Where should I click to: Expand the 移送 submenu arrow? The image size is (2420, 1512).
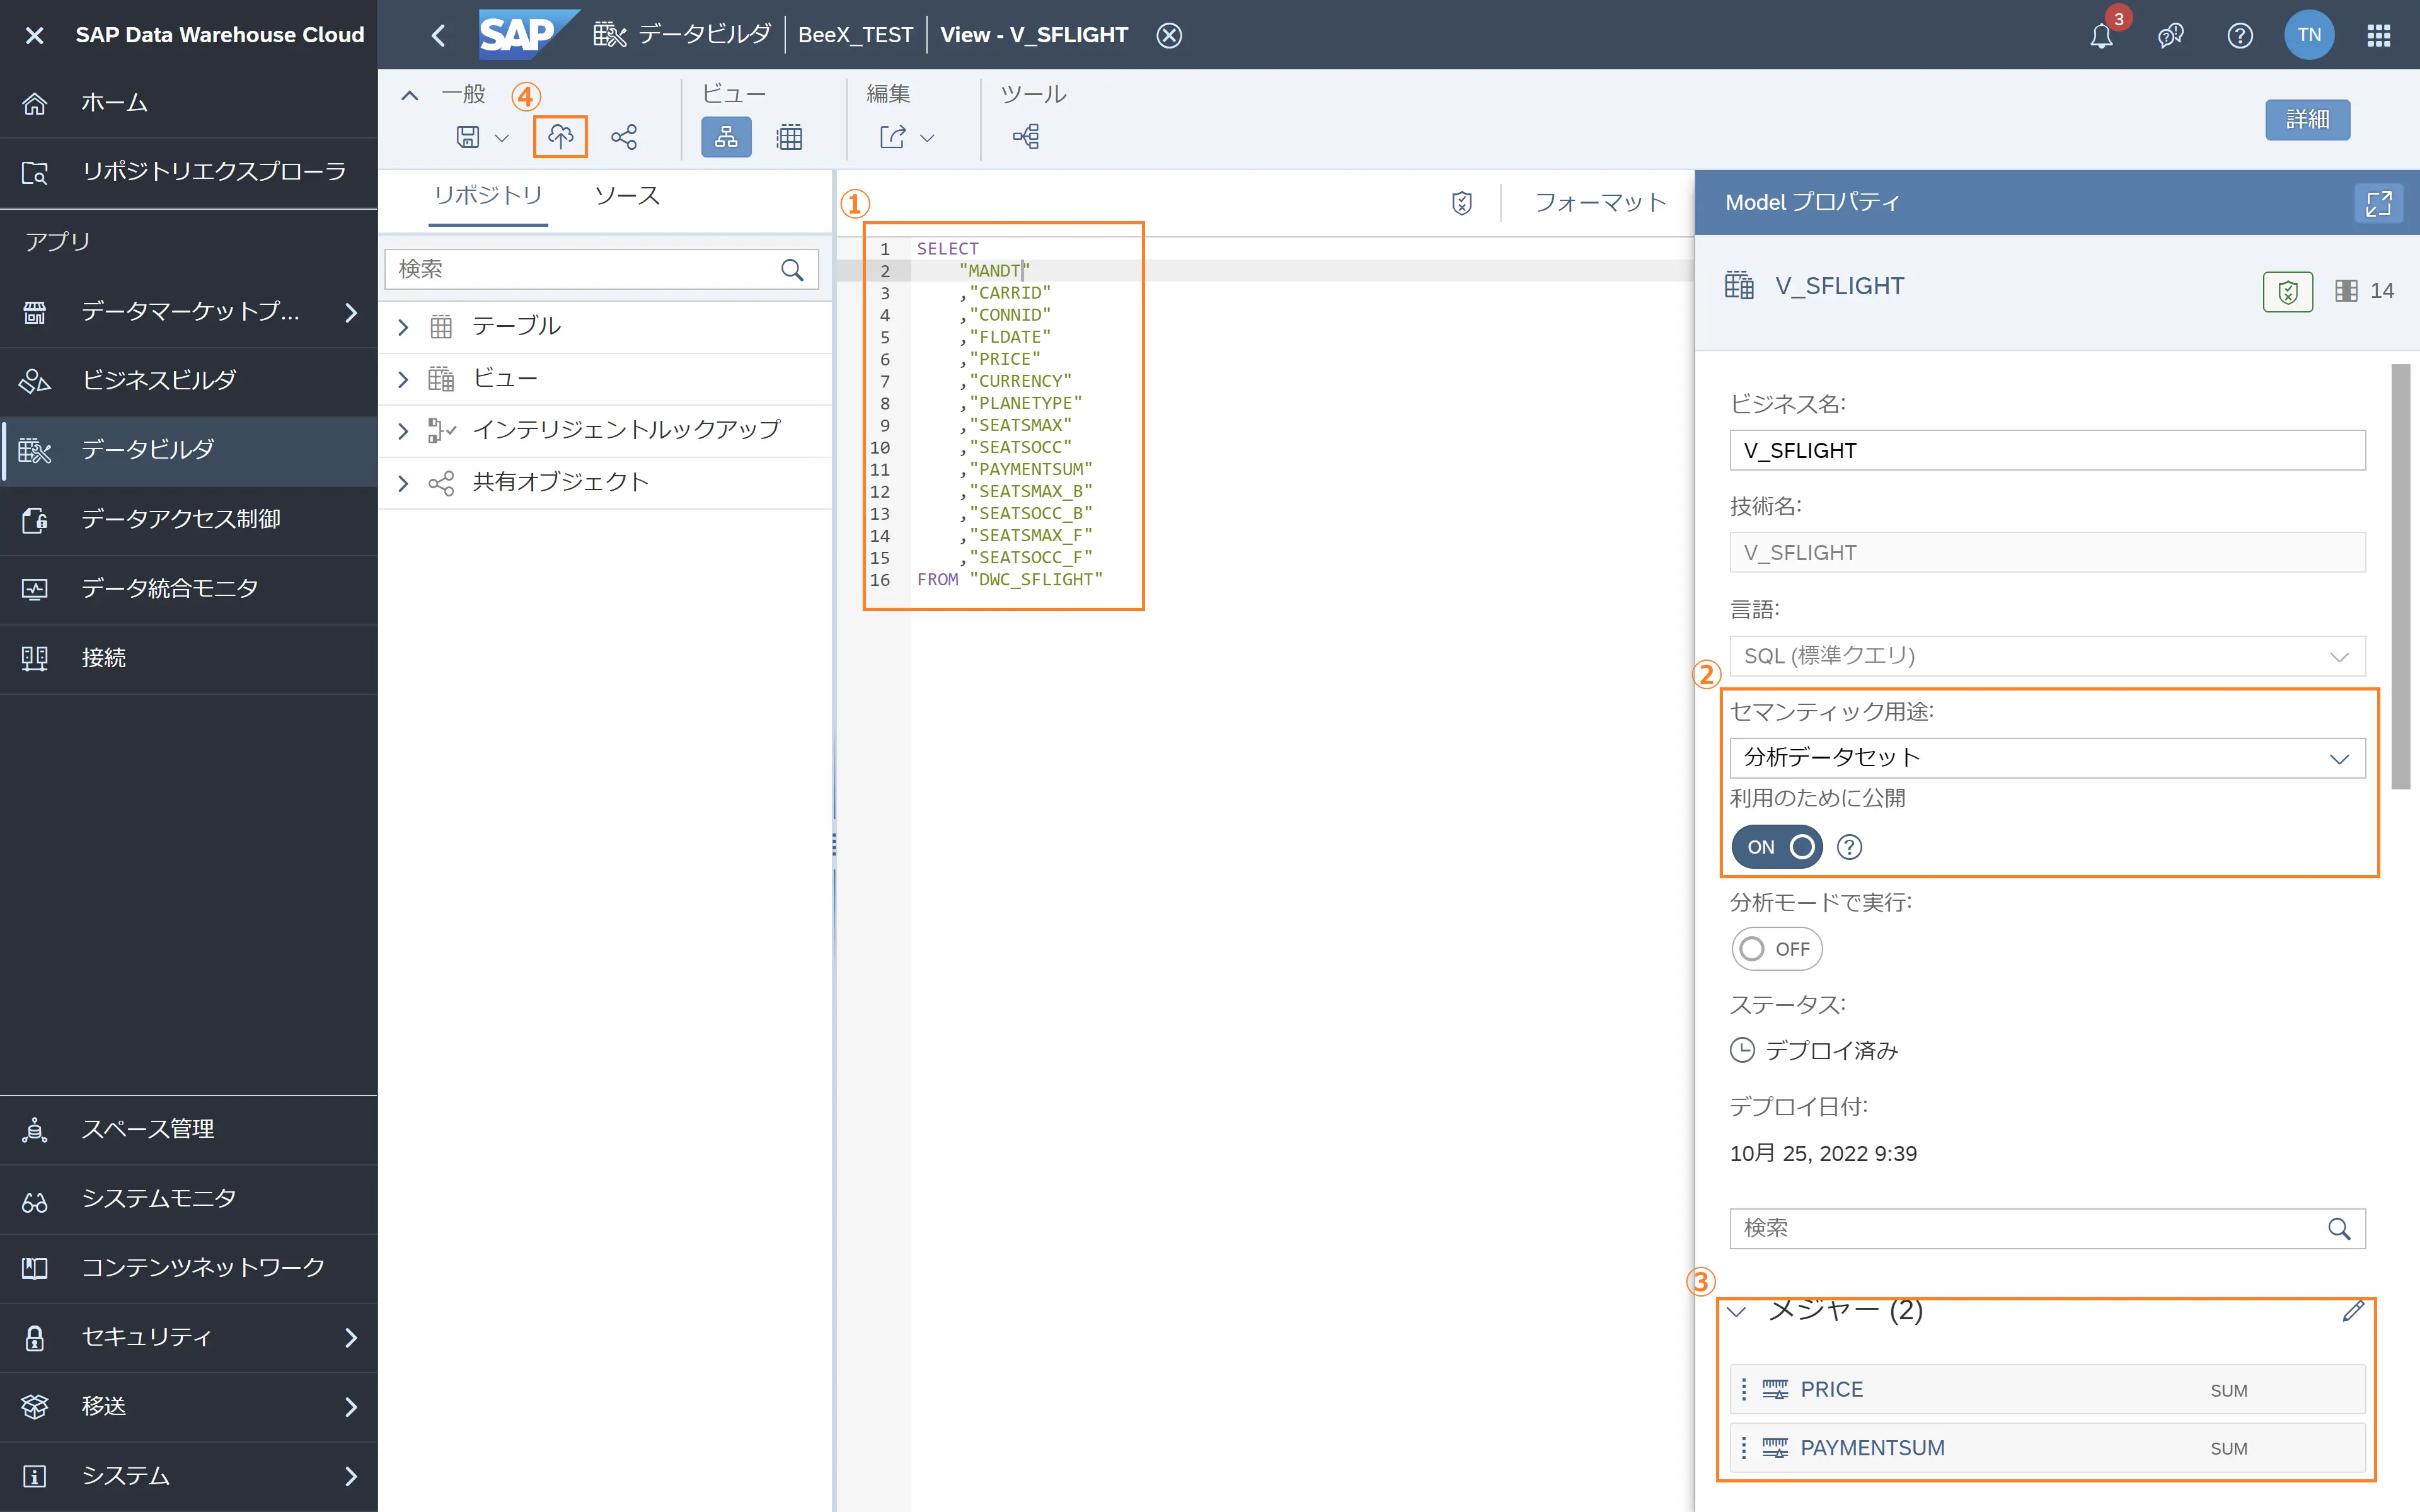click(351, 1407)
